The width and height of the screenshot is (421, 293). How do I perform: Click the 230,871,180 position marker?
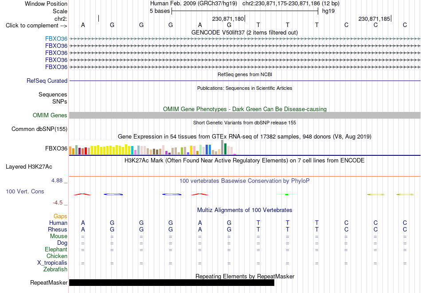tap(228, 19)
